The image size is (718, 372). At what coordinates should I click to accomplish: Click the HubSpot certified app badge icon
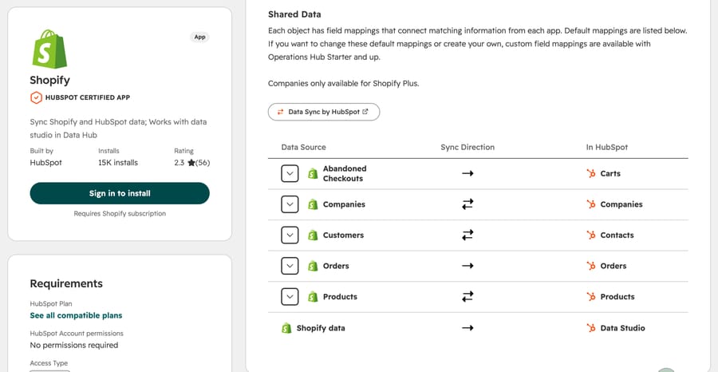36,97
